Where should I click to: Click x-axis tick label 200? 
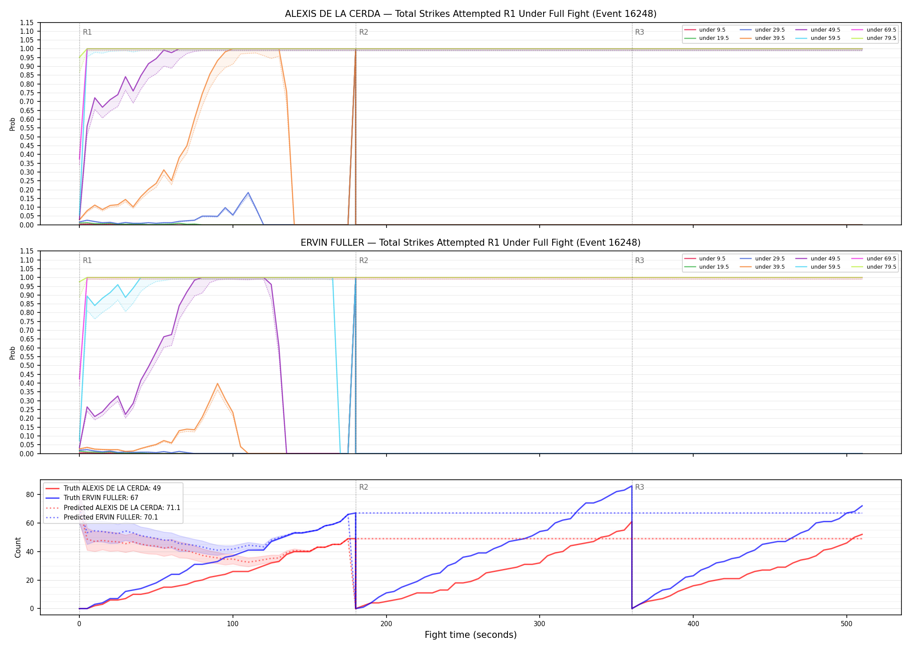point(386,624)
